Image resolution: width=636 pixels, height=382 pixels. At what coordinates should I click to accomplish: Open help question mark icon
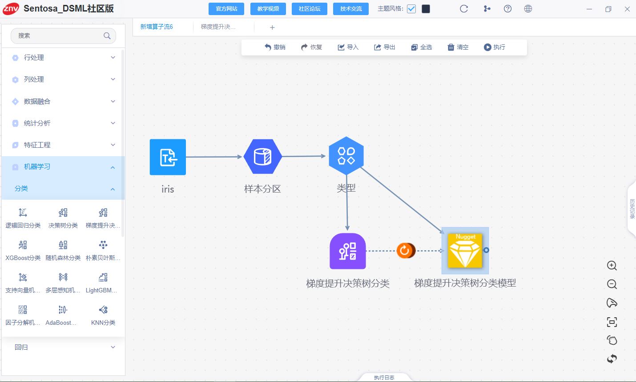coord(507,9)
